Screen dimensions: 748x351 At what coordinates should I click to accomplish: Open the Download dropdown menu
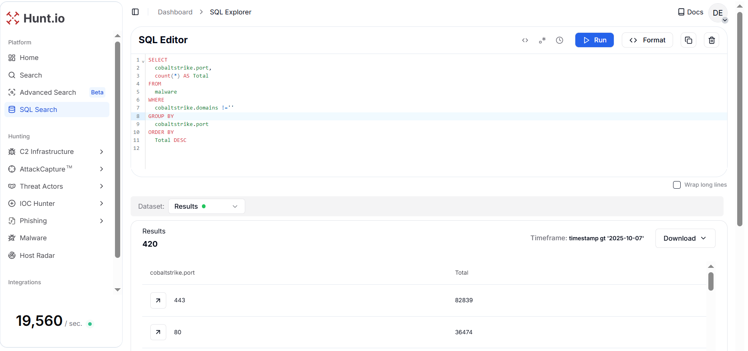[x=685, y=238]
